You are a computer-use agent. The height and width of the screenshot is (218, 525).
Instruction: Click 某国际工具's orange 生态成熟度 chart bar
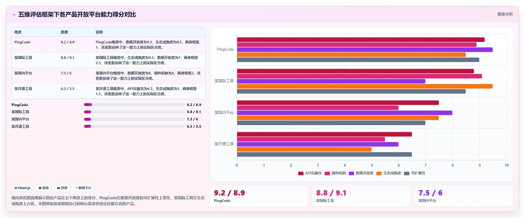click(365, 86)
